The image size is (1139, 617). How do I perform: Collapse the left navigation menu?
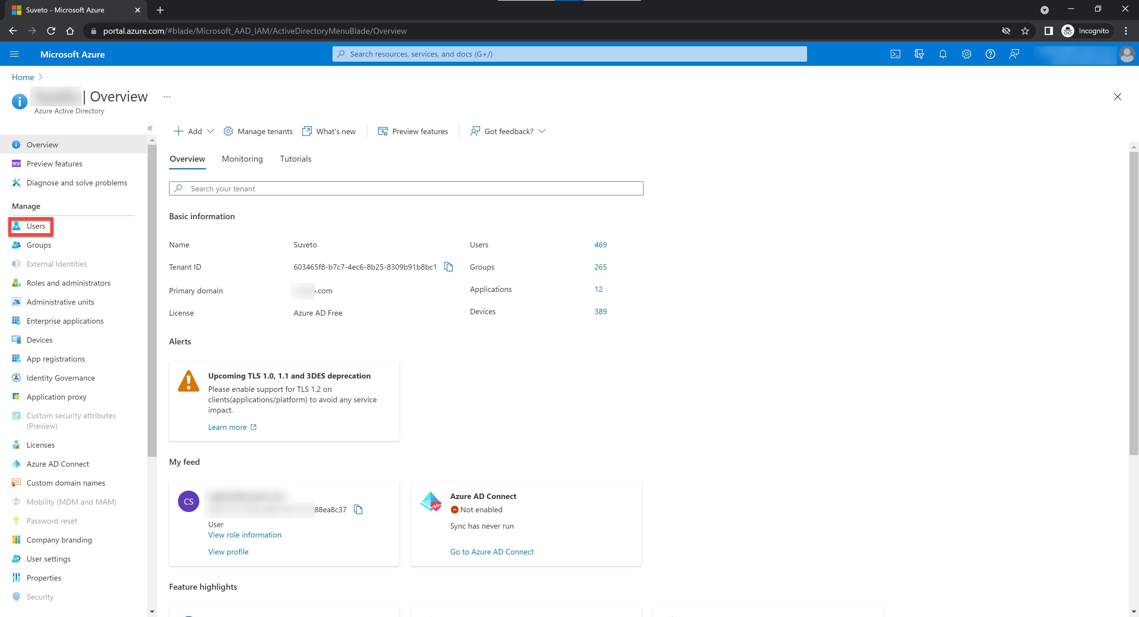150,128
